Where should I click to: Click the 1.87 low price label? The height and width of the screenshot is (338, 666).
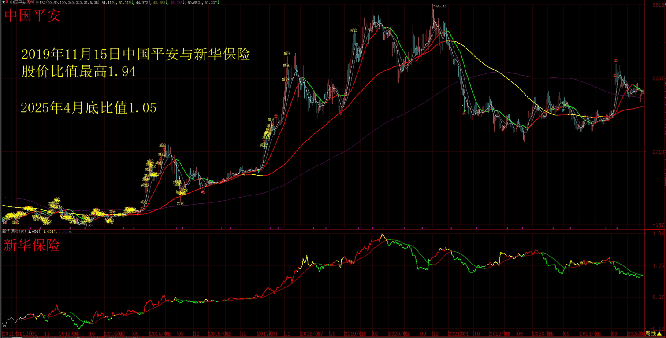[x=89, y=225]
